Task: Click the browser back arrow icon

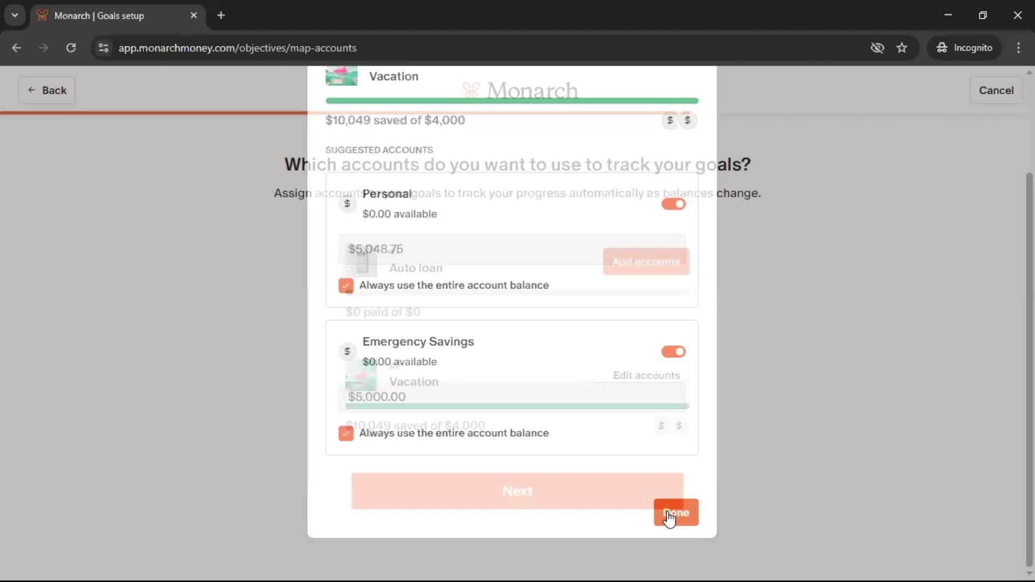Action: [x=16, y=47]
